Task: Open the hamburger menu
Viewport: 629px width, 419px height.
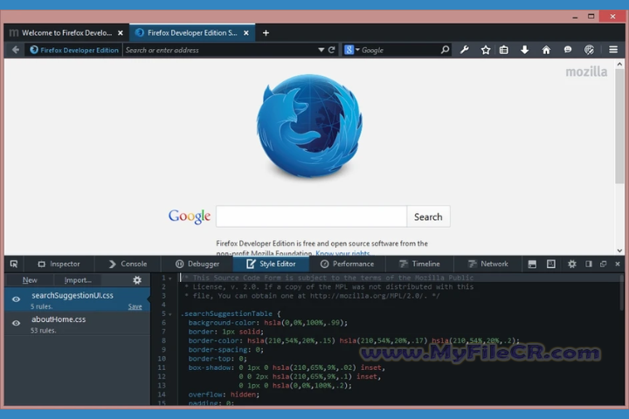Action: coord(613,50)
